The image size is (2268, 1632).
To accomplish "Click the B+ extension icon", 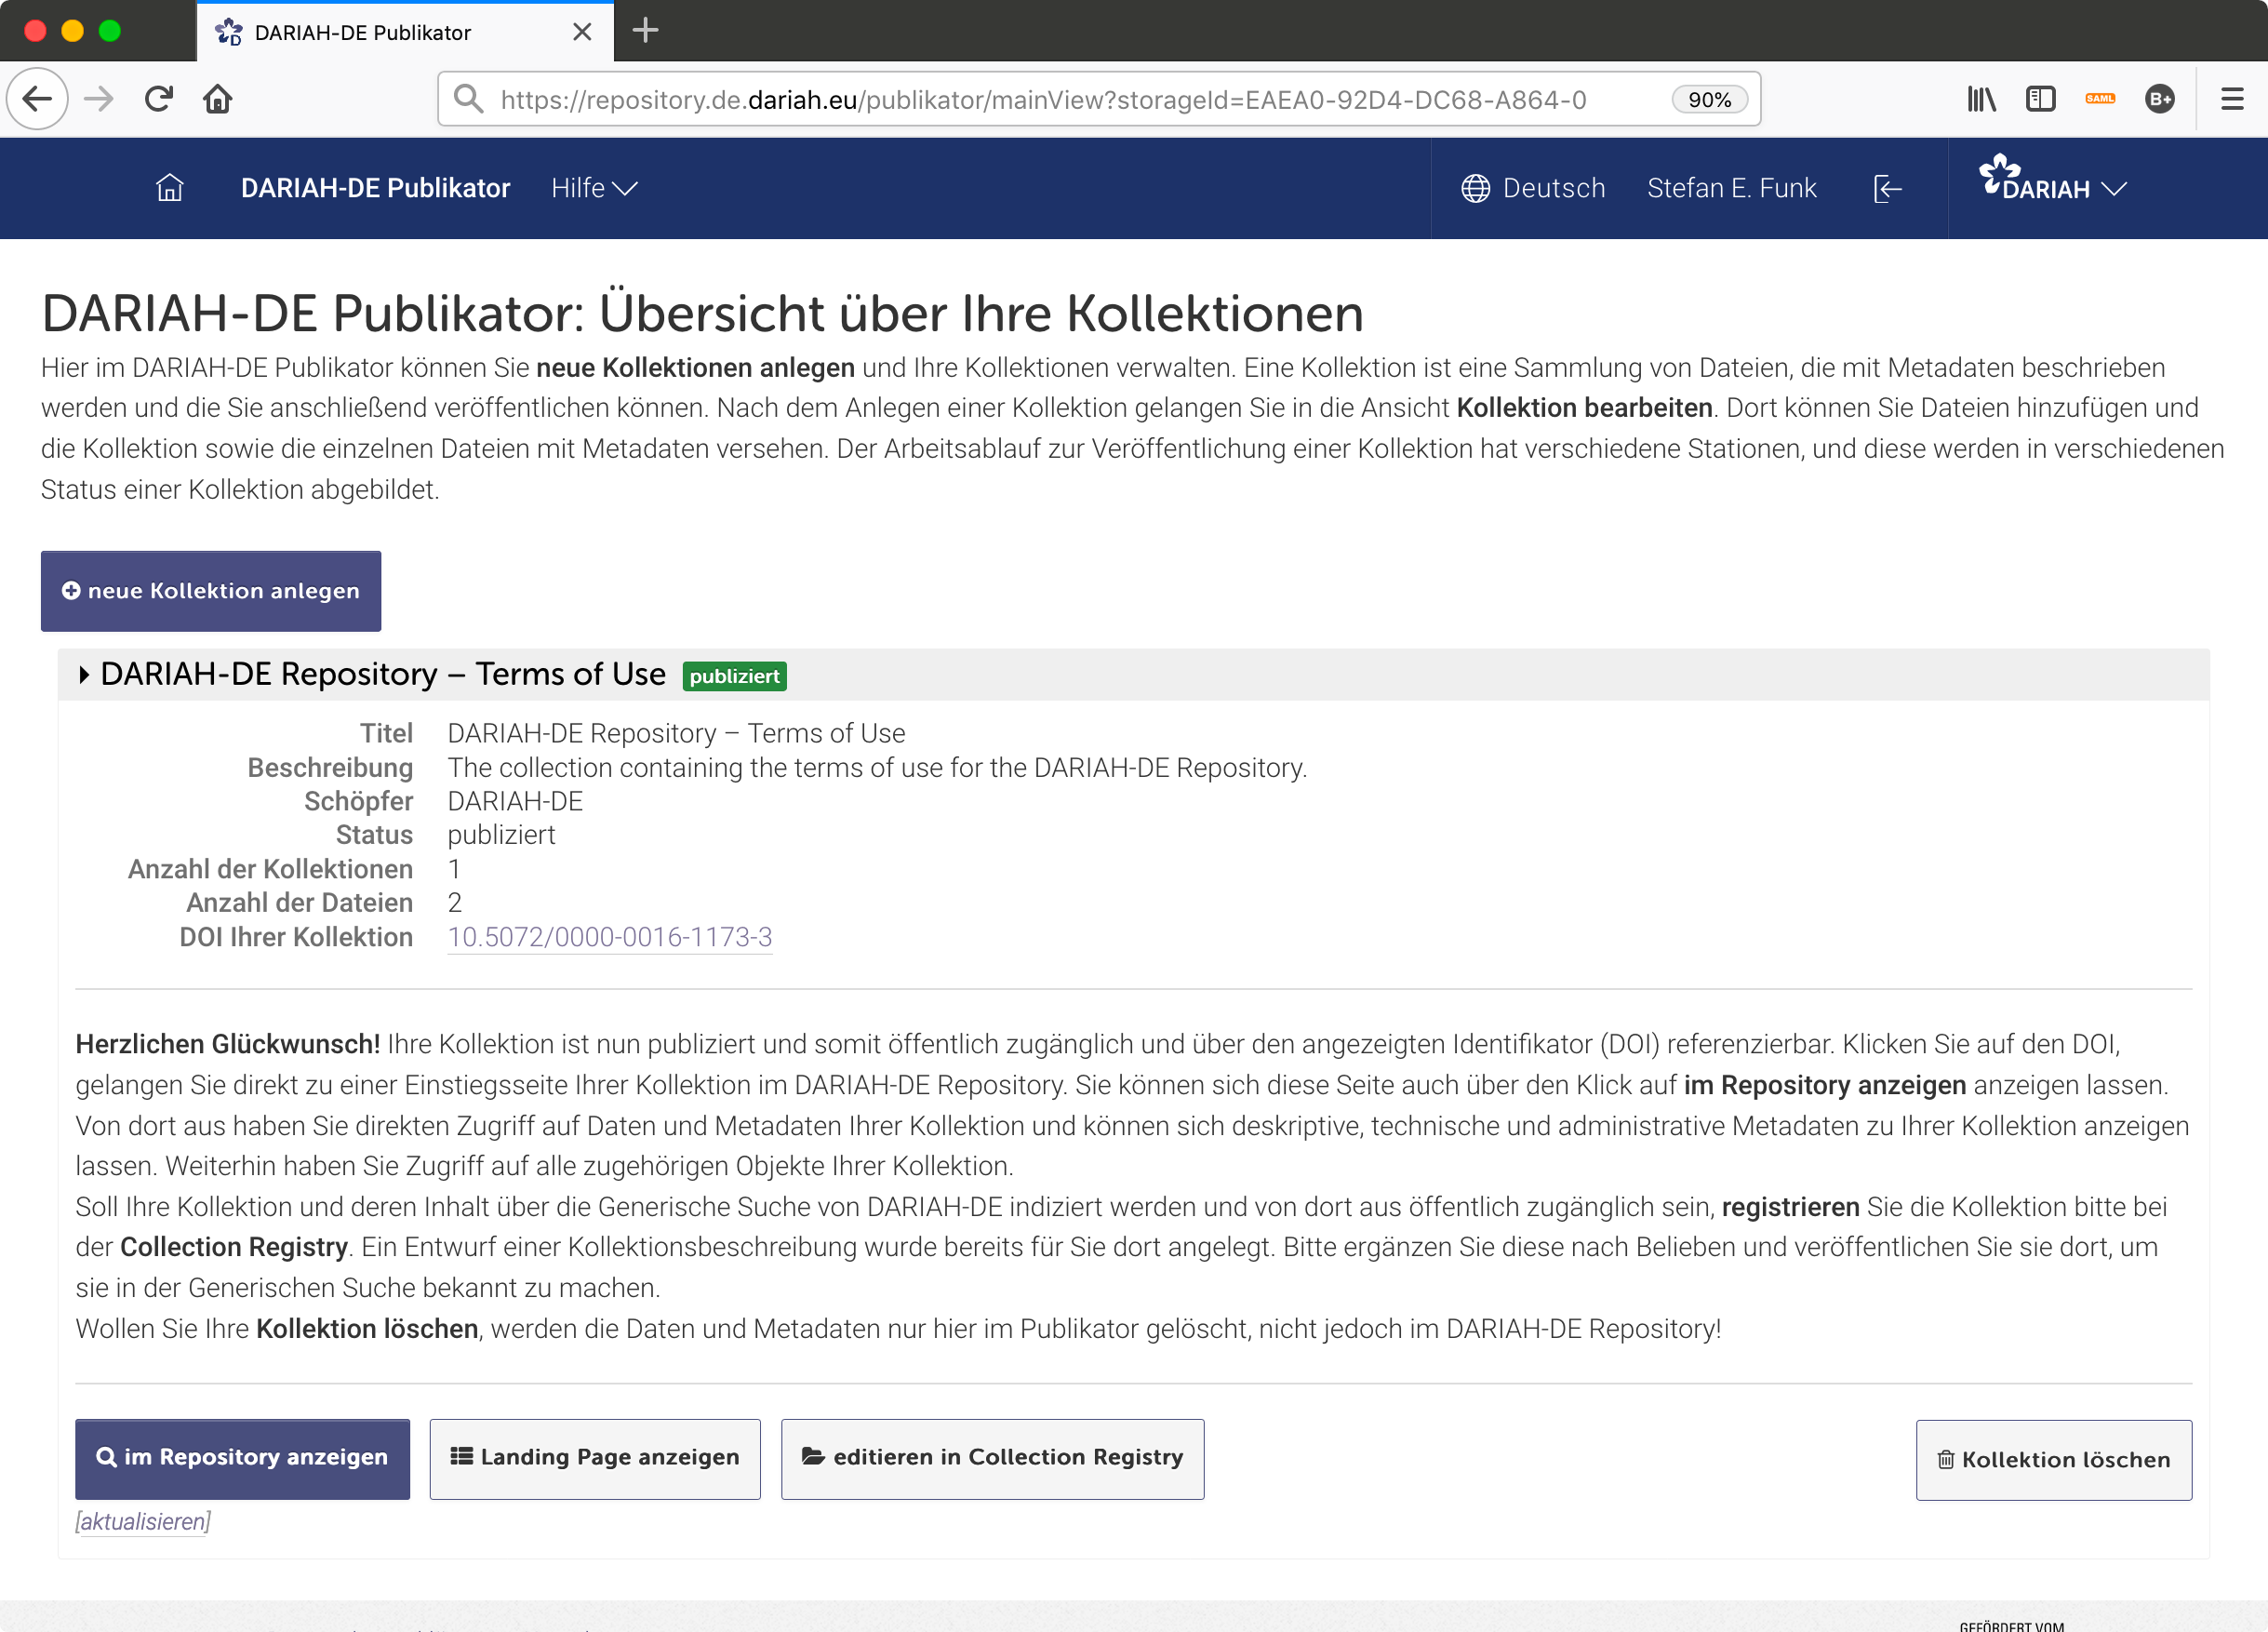I will tap(2160, 98).
